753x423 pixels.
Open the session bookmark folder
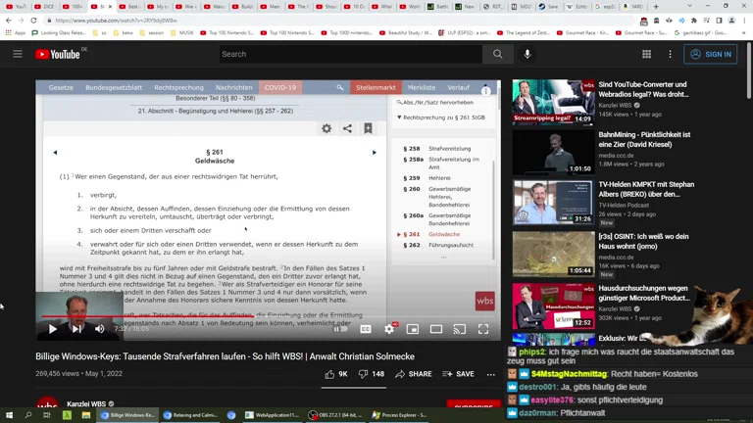point(152,33)
